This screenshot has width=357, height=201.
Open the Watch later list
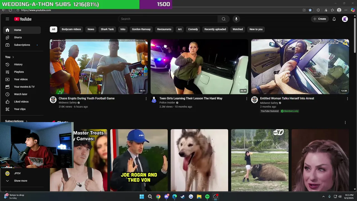22,94
